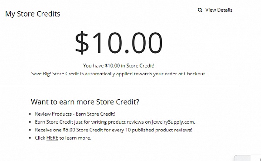Click the large $10.00 balance amount
The height and width of the screenshot is (161, 261).
coord(119,43)
